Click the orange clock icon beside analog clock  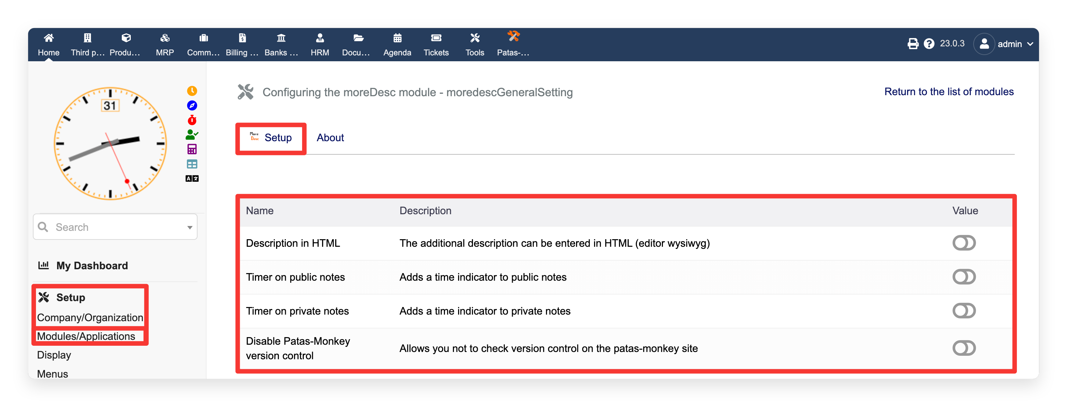(x=192, y=91)
